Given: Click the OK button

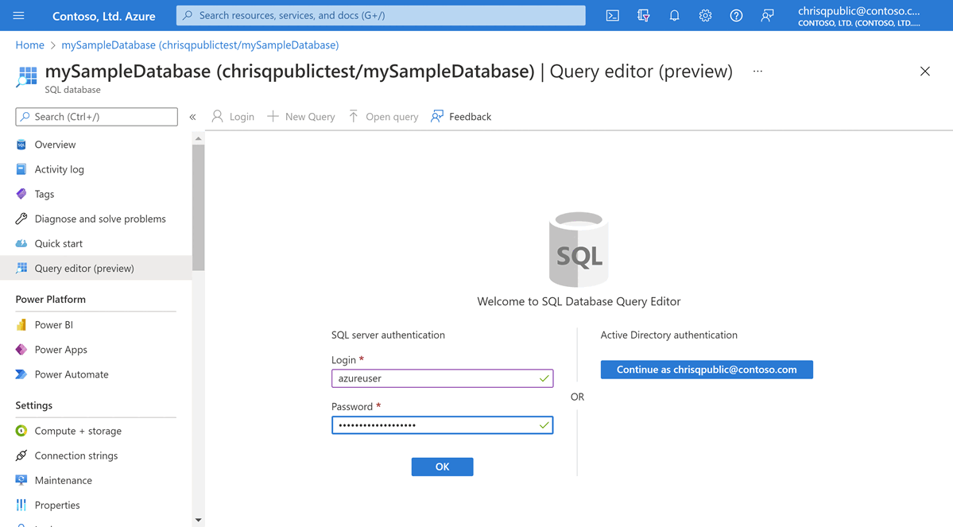Looking at the screenshot, I should (x=442, y=467).
